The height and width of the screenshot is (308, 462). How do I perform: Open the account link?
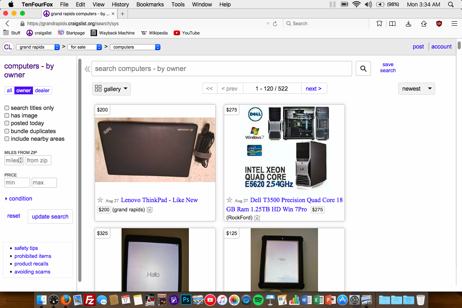[442, 47]
